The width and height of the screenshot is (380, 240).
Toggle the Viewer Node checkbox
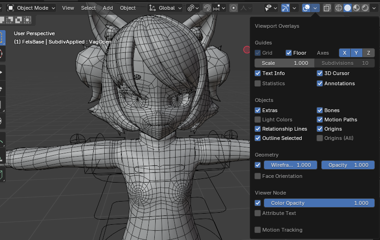click(258, 203)
